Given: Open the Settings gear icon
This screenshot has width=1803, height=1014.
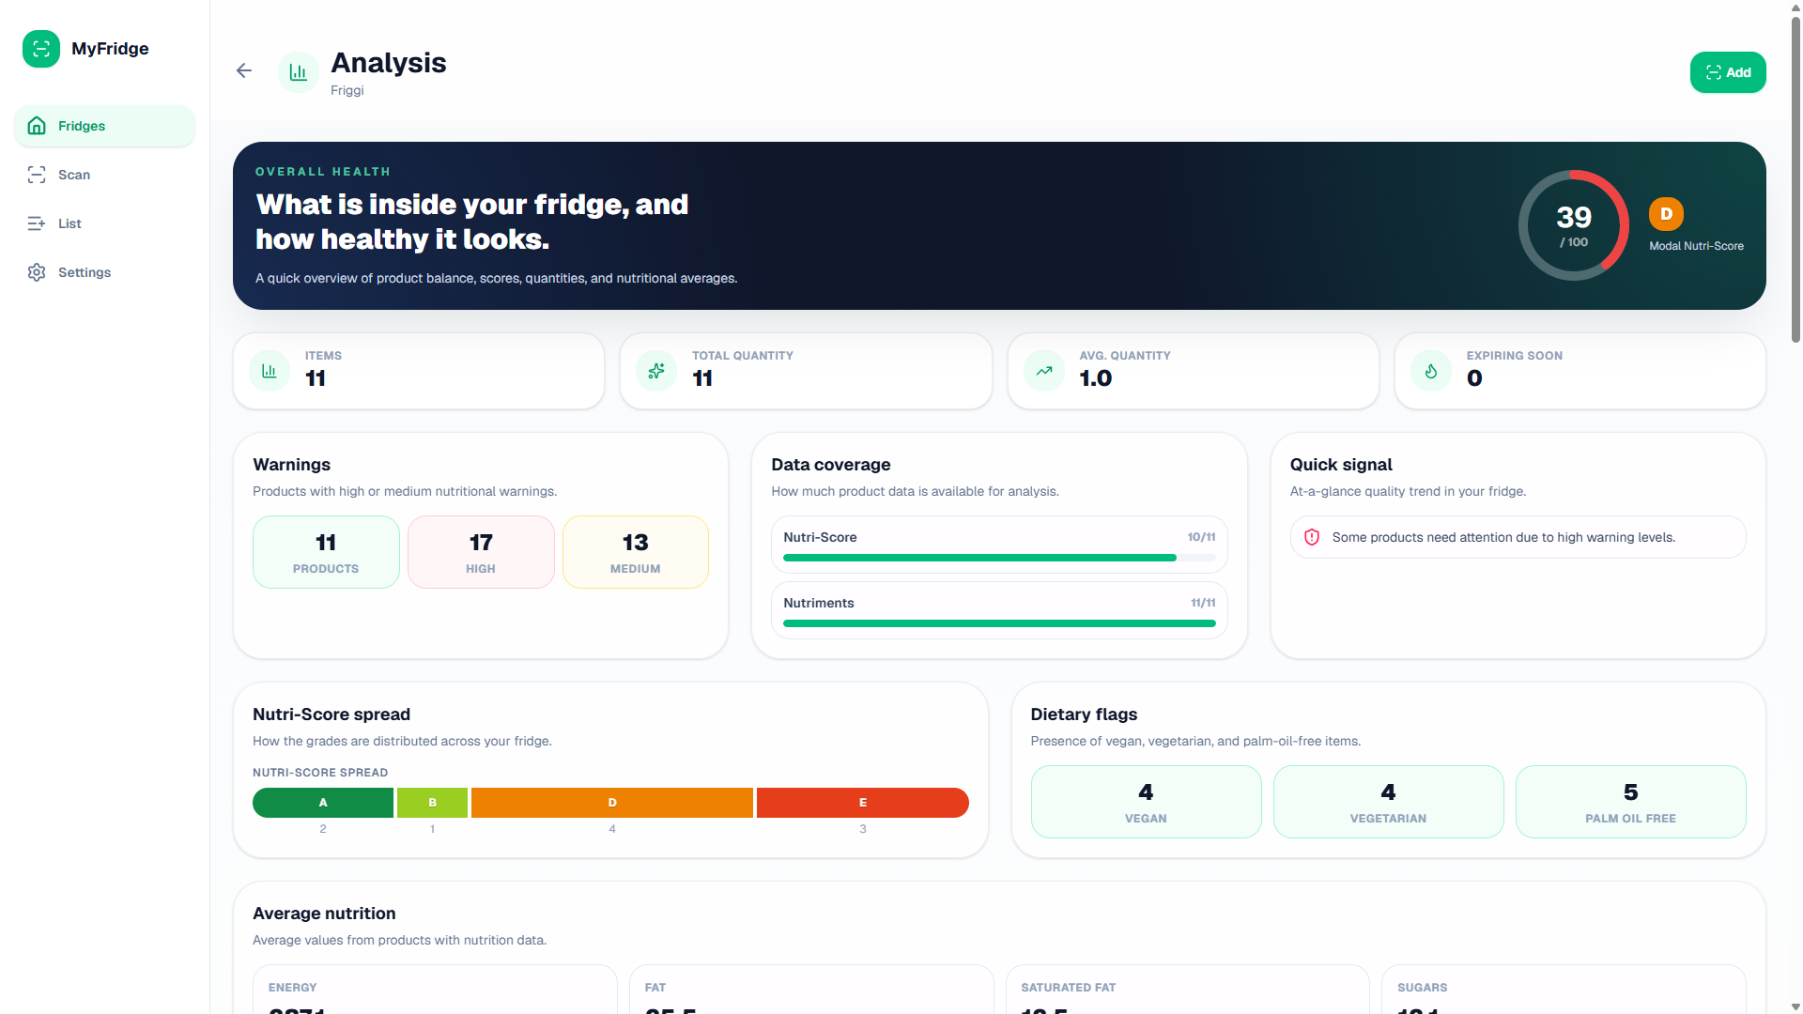Looking at the screenshot, I should pyautogui.click(x=37, y=272).
